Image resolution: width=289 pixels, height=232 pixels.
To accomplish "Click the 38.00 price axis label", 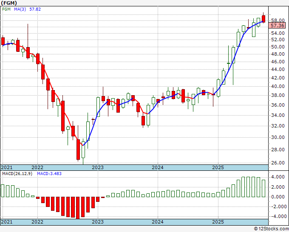I will click(278, 96).
